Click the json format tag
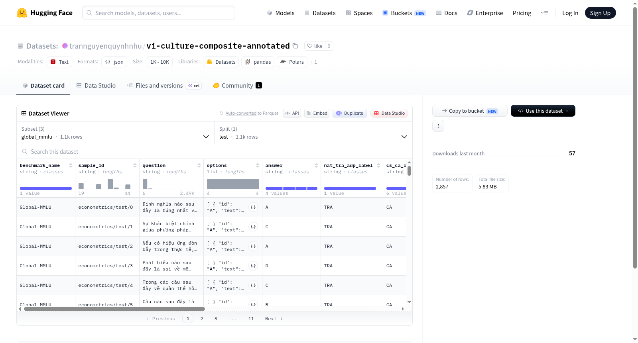This screenshot has width=638, height=343. (114, 62)
